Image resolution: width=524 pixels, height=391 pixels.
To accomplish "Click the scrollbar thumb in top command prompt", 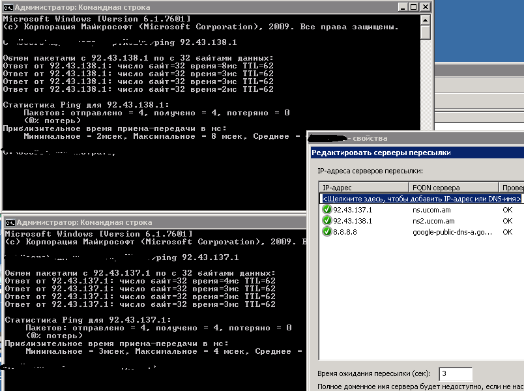I will click(x=425, y=33).
